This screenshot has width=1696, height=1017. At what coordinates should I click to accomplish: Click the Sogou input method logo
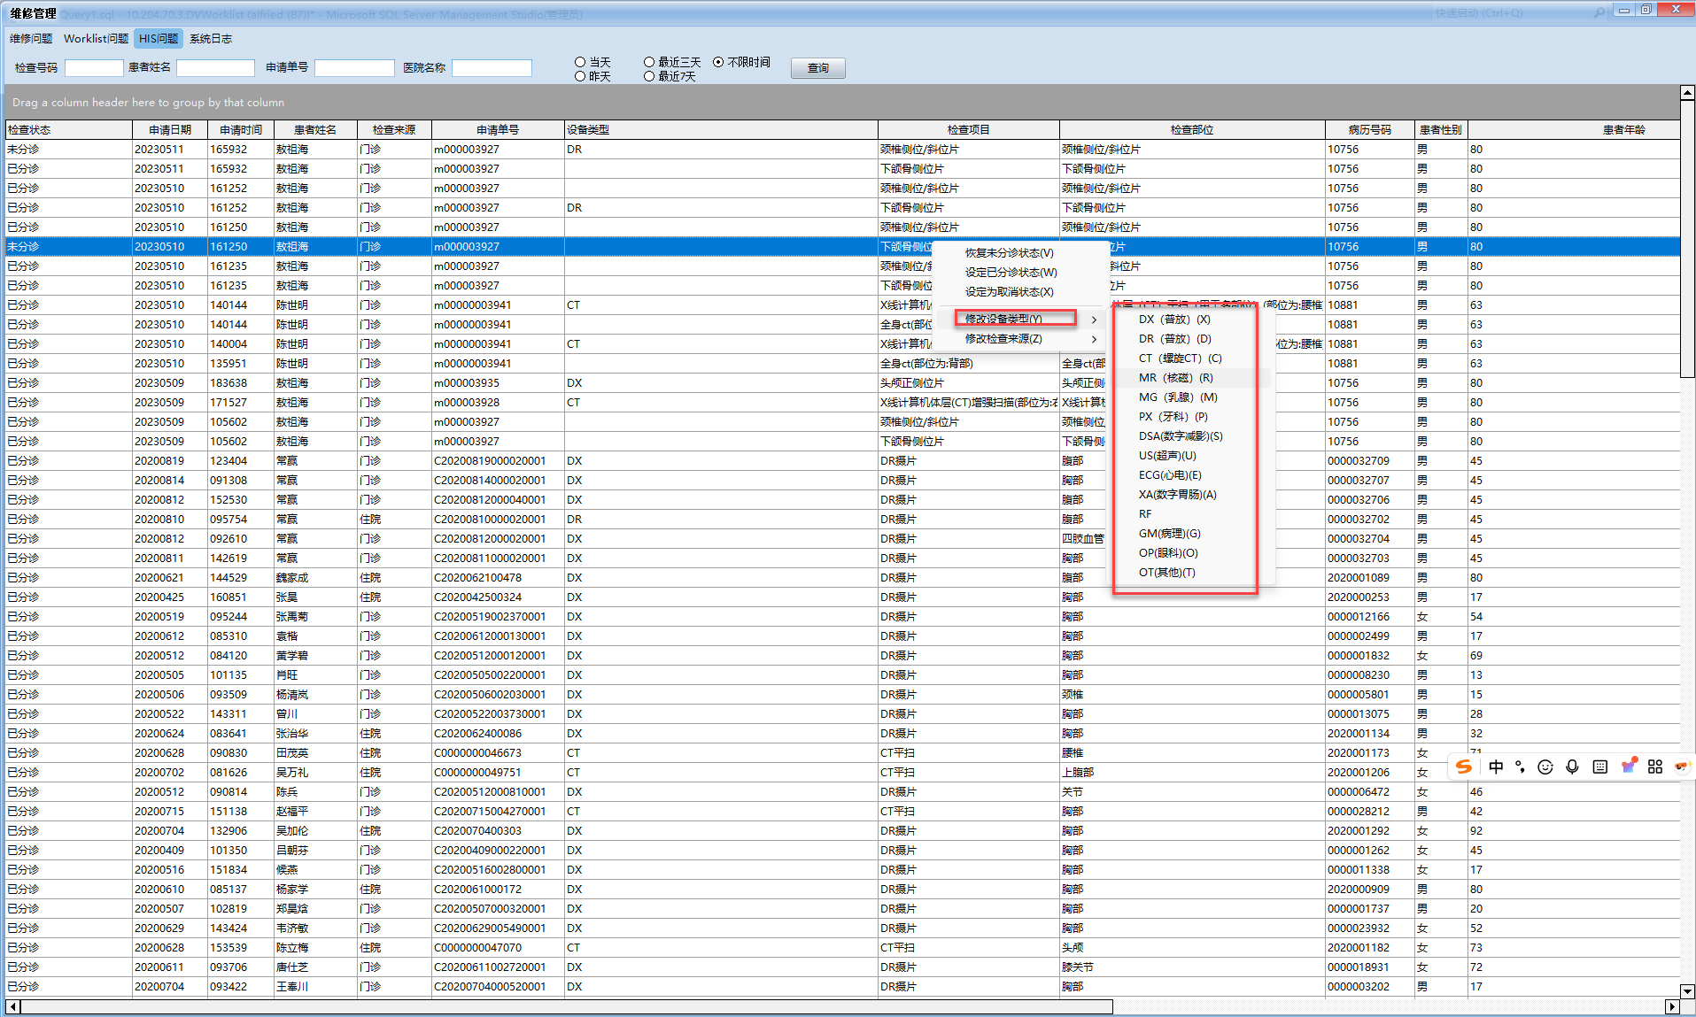click(1464, 767)
